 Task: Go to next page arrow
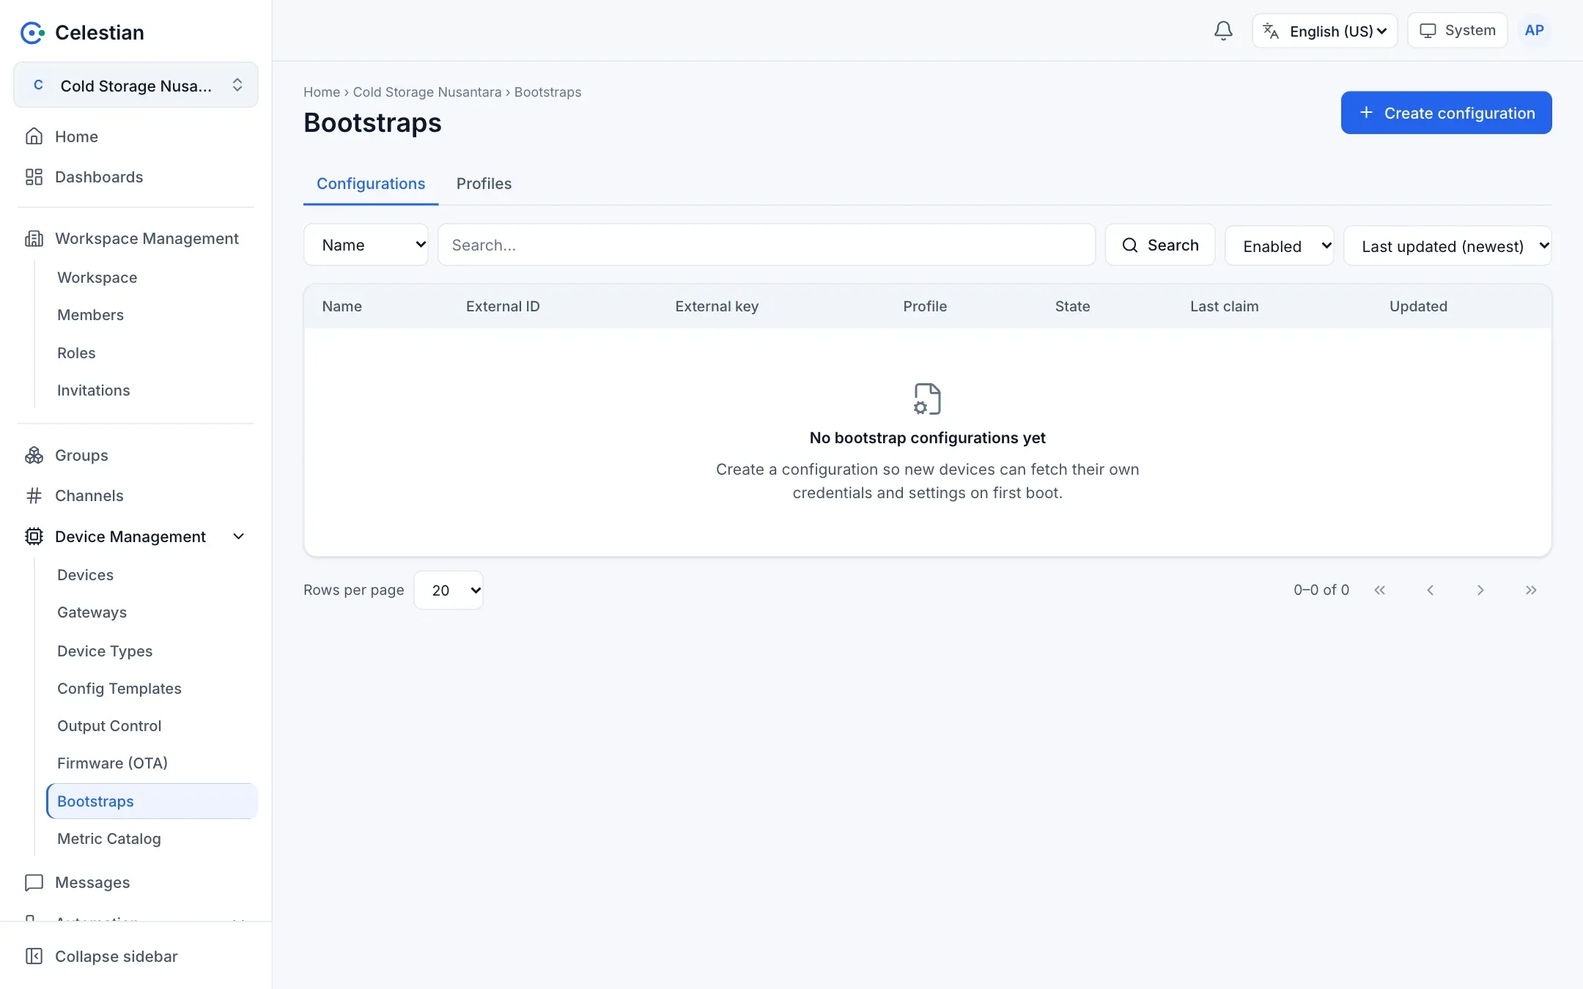coord(1480,590)
